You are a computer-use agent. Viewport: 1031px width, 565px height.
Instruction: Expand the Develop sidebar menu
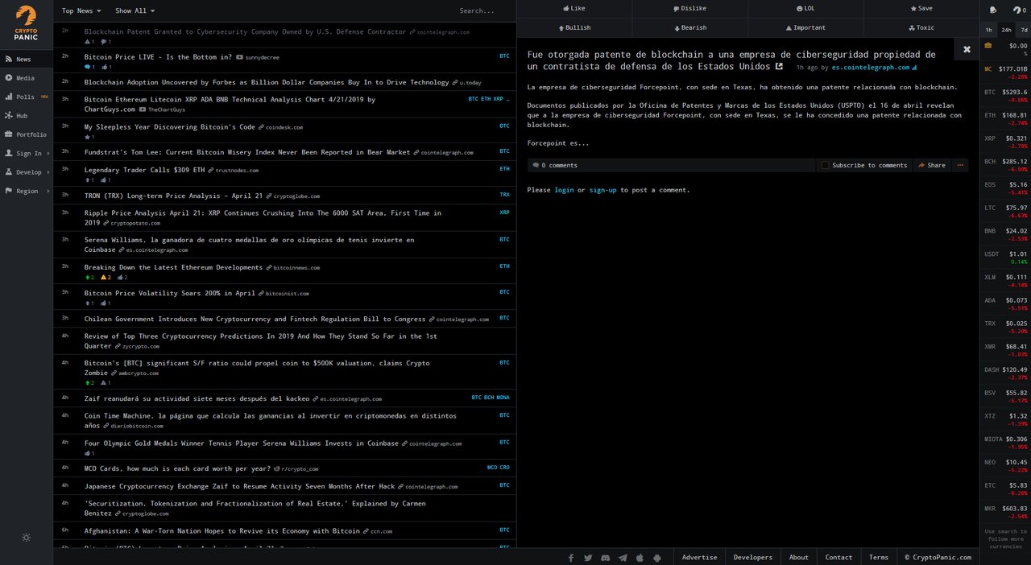click(26, 172)
